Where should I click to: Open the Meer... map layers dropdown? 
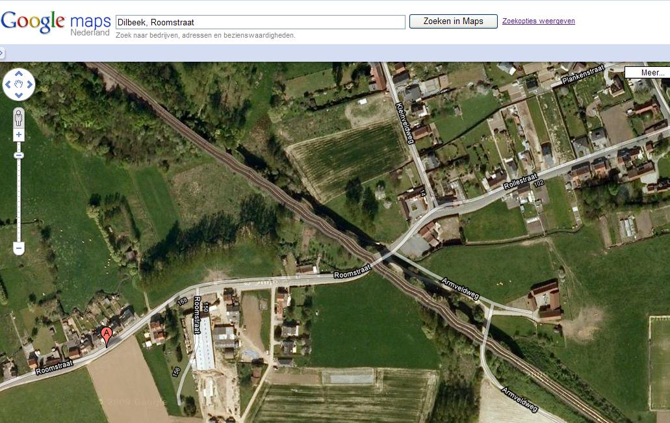coord(647,73)
